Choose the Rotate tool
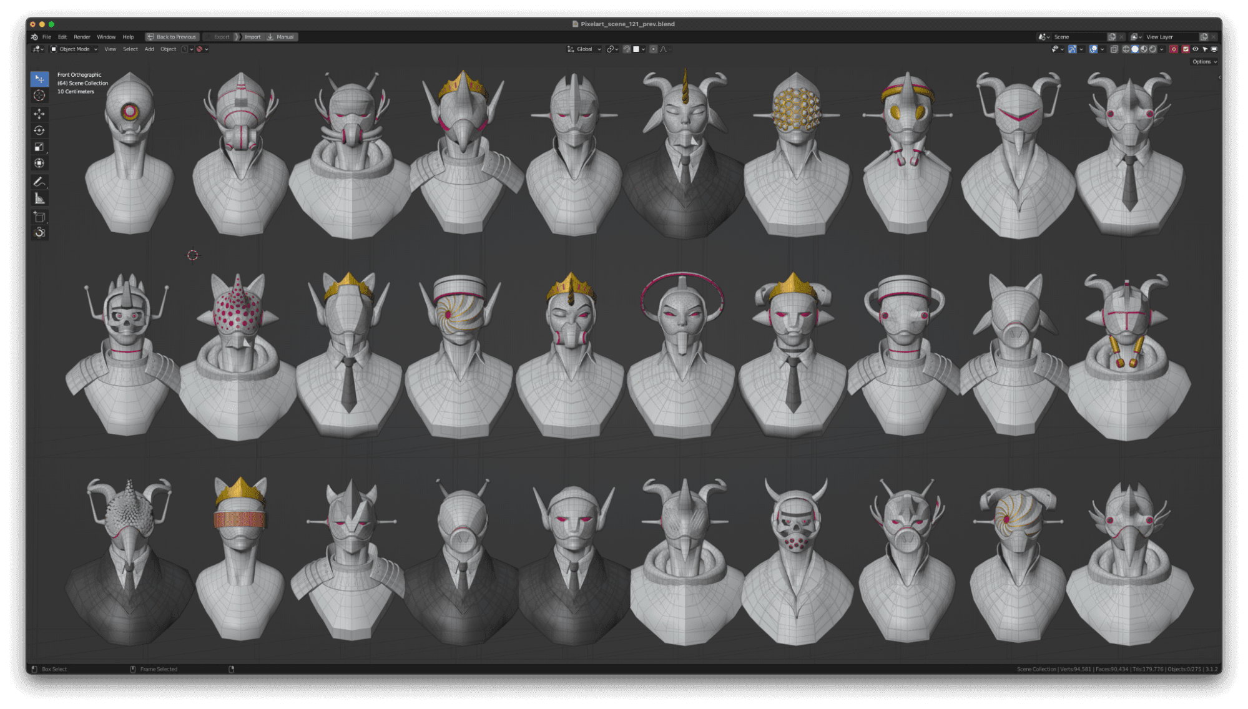Screen dimensions: 1248x709 click(39, 130)
